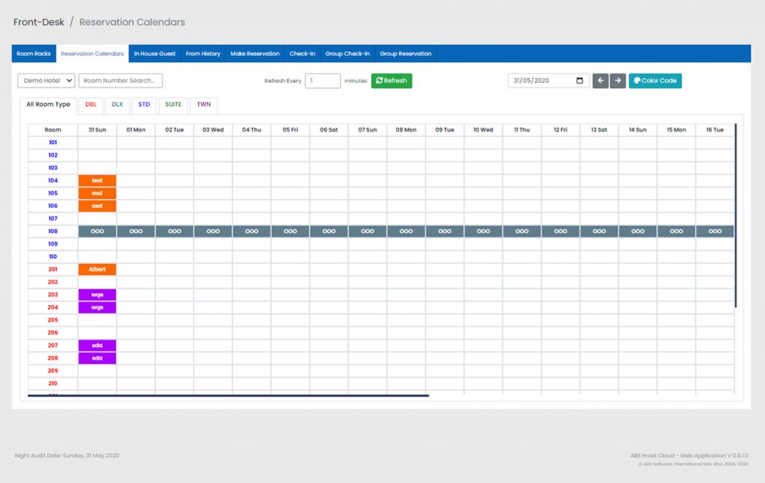The height and width of the screenshot is (483, 765).
Task: Switch to the Room Racks tab
Action: (x=34, y=54)
